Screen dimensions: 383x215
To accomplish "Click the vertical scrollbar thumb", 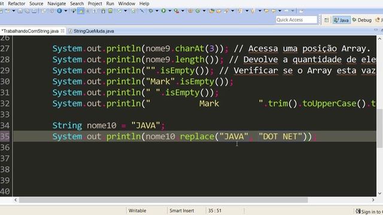I will (x=379, y=128).
